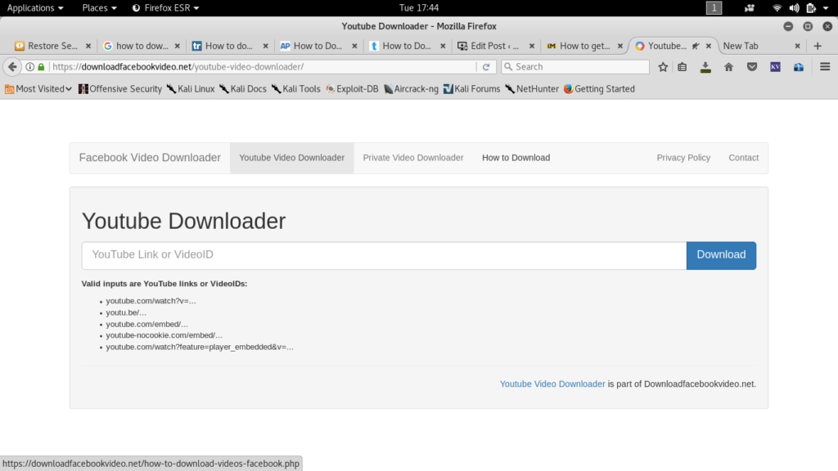Open the How to Download page
Screen dimensions: 838x471
pyautogui.click(x=516, y=157)
